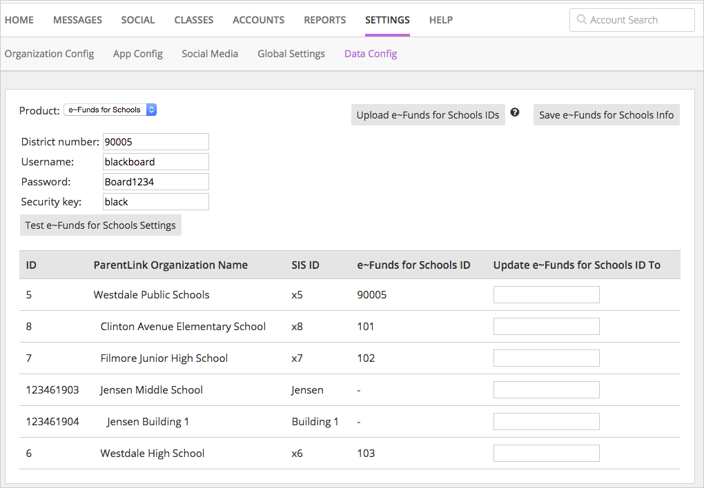Click the District number field
This screenshot has height=488, width=704.
pos(156,142)
